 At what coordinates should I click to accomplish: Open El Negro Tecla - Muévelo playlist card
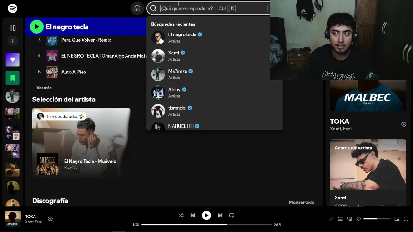(81, 143)
